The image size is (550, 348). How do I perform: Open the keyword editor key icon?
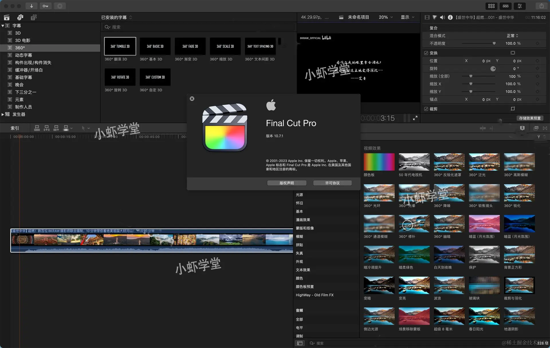coord(46,6)
